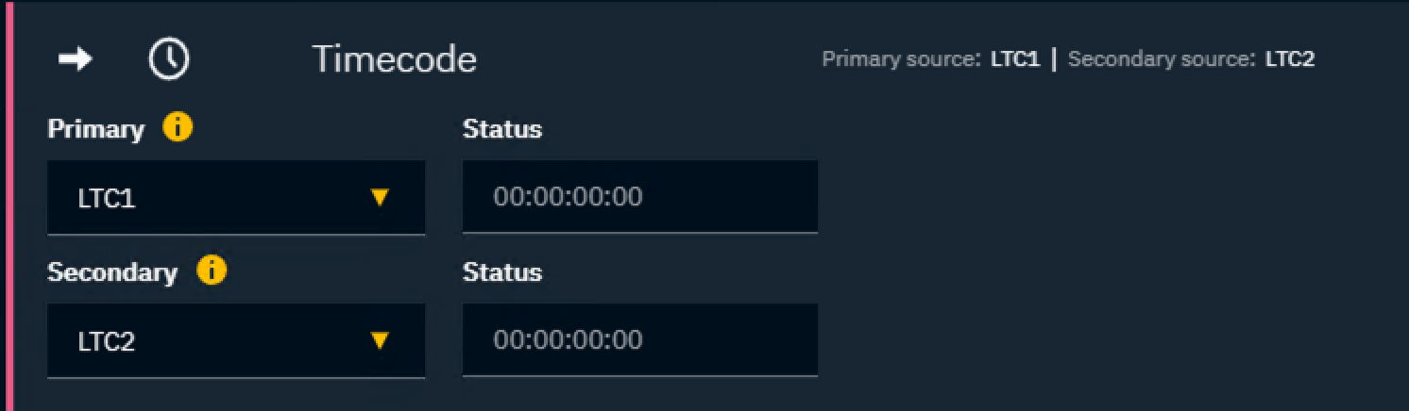
Task: Click the bold LTC1 value in the header summary
Action: pyautogui.click(x=1015, y=59)
